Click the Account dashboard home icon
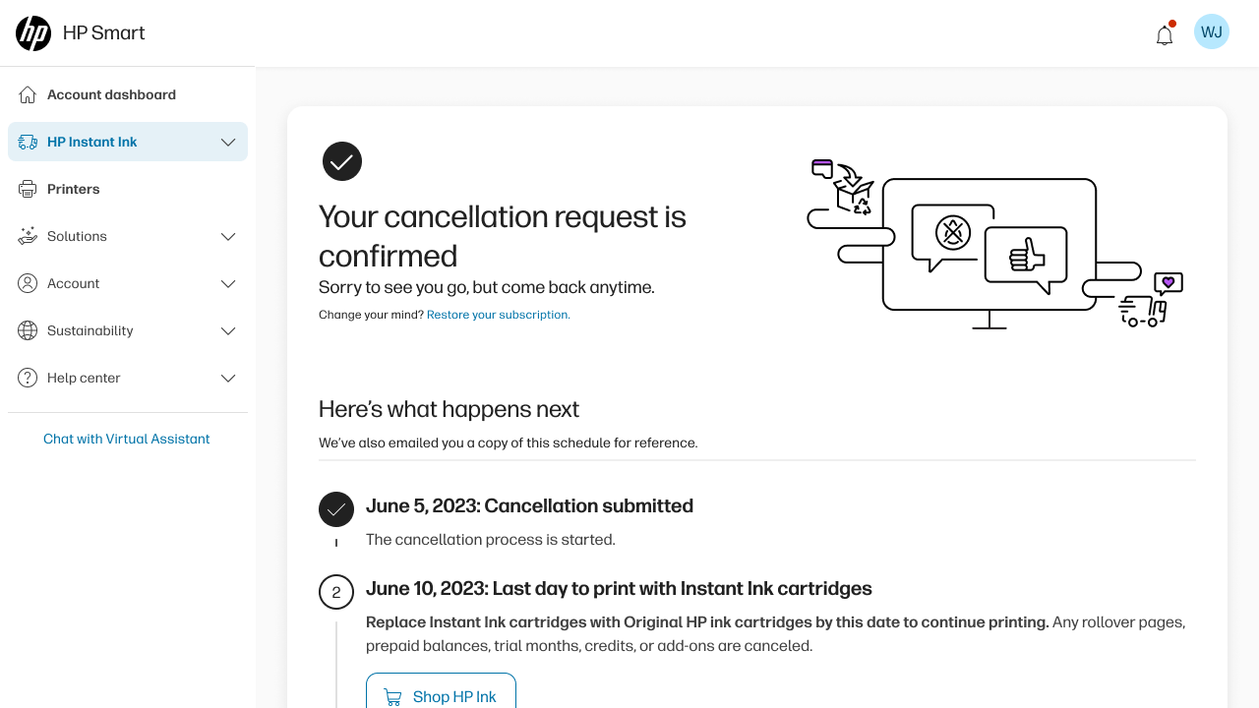The width and height of the screenshot is (1259, 708). coord(28,94)
